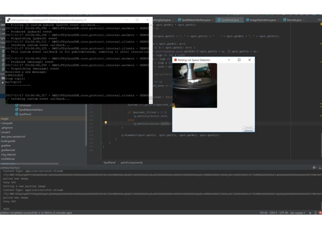Select gradlew.bat in the project tree
The height and width of the screenshot is (229, 322).
pos(8,150)
